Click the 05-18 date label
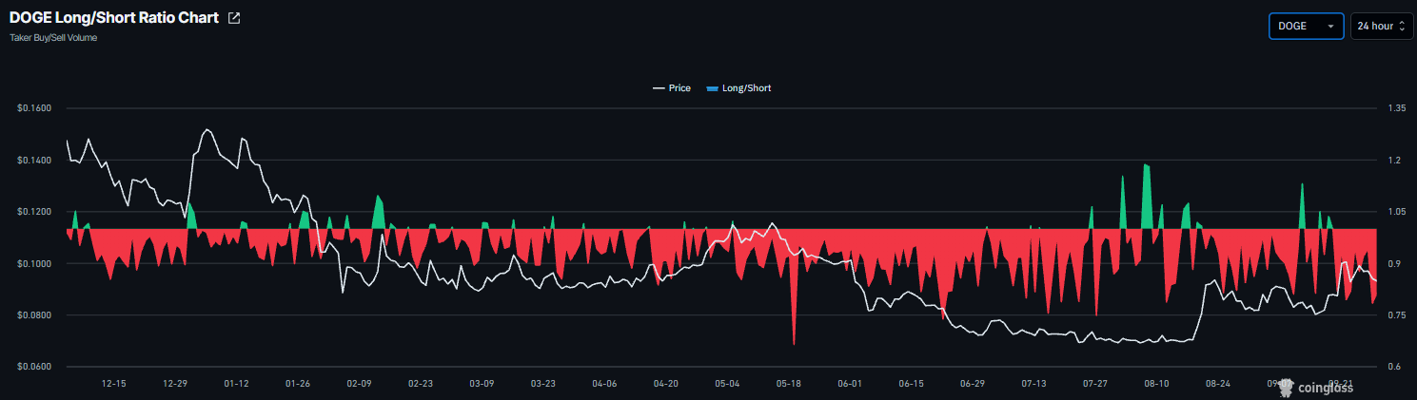Image resolution: width=1417 pixels, height=400 pixels. (789, 384)
